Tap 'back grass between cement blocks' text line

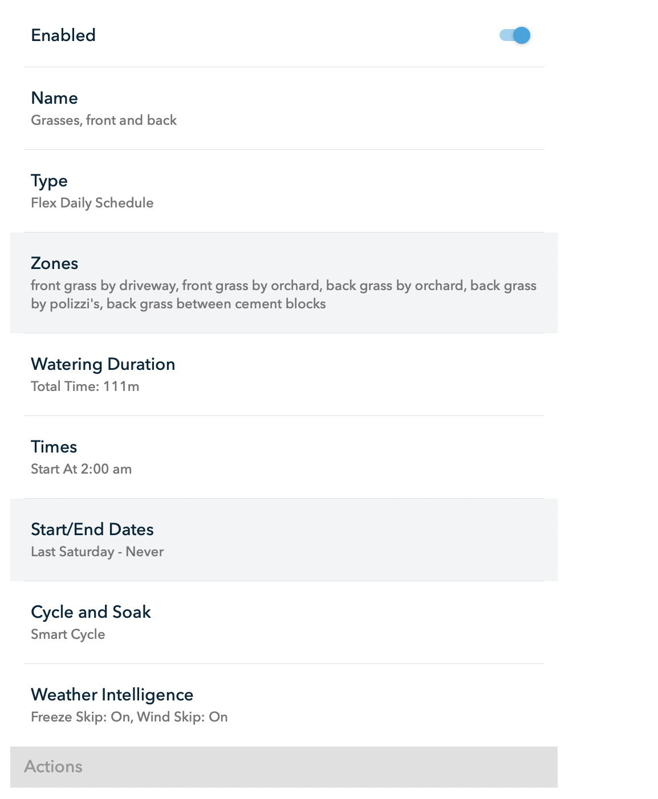[216, 304]
